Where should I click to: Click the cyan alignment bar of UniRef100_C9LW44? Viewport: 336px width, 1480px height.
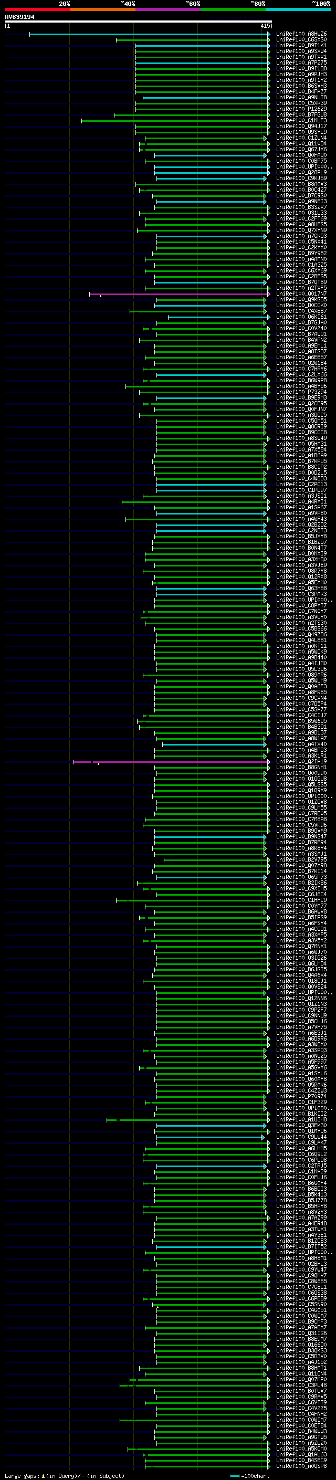210,1137
